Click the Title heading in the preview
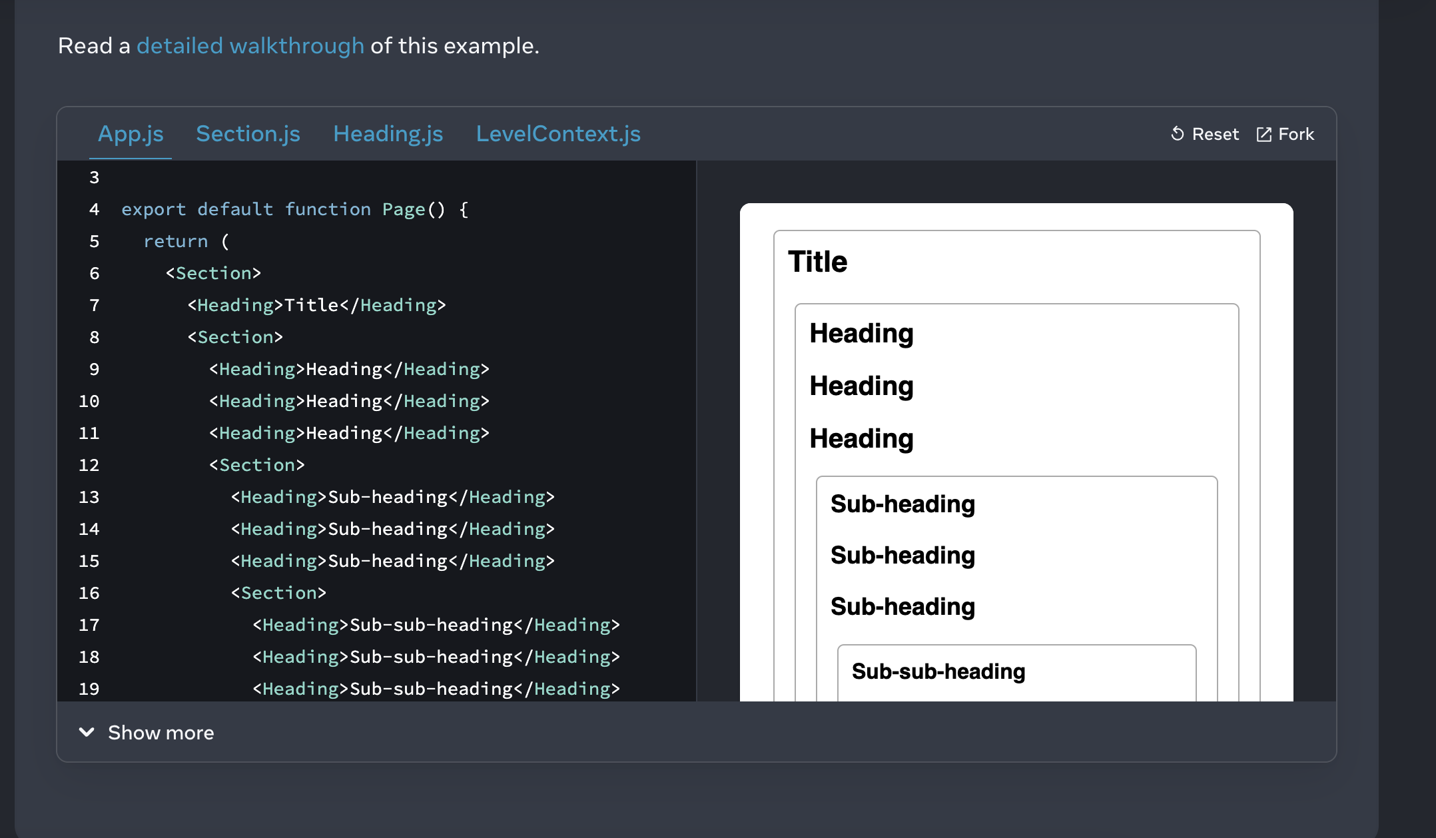 click(817, 262)
